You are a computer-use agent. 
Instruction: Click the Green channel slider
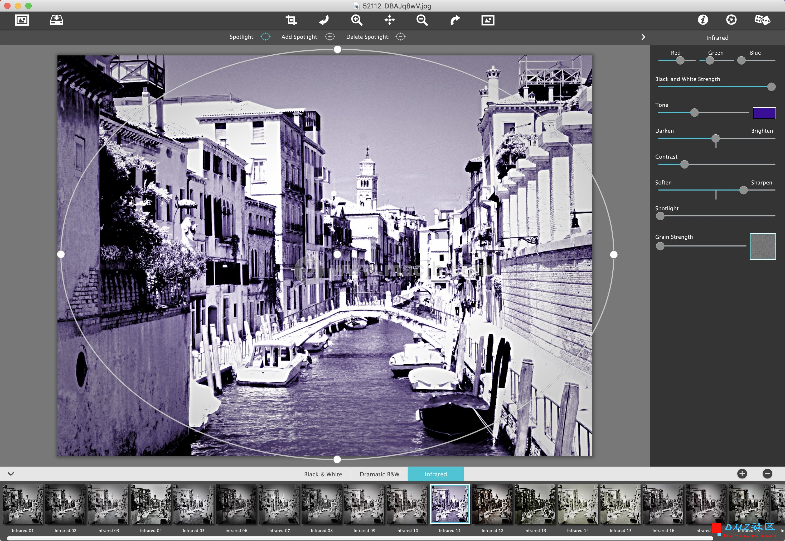pyautogui.click(x=717, y=60)
